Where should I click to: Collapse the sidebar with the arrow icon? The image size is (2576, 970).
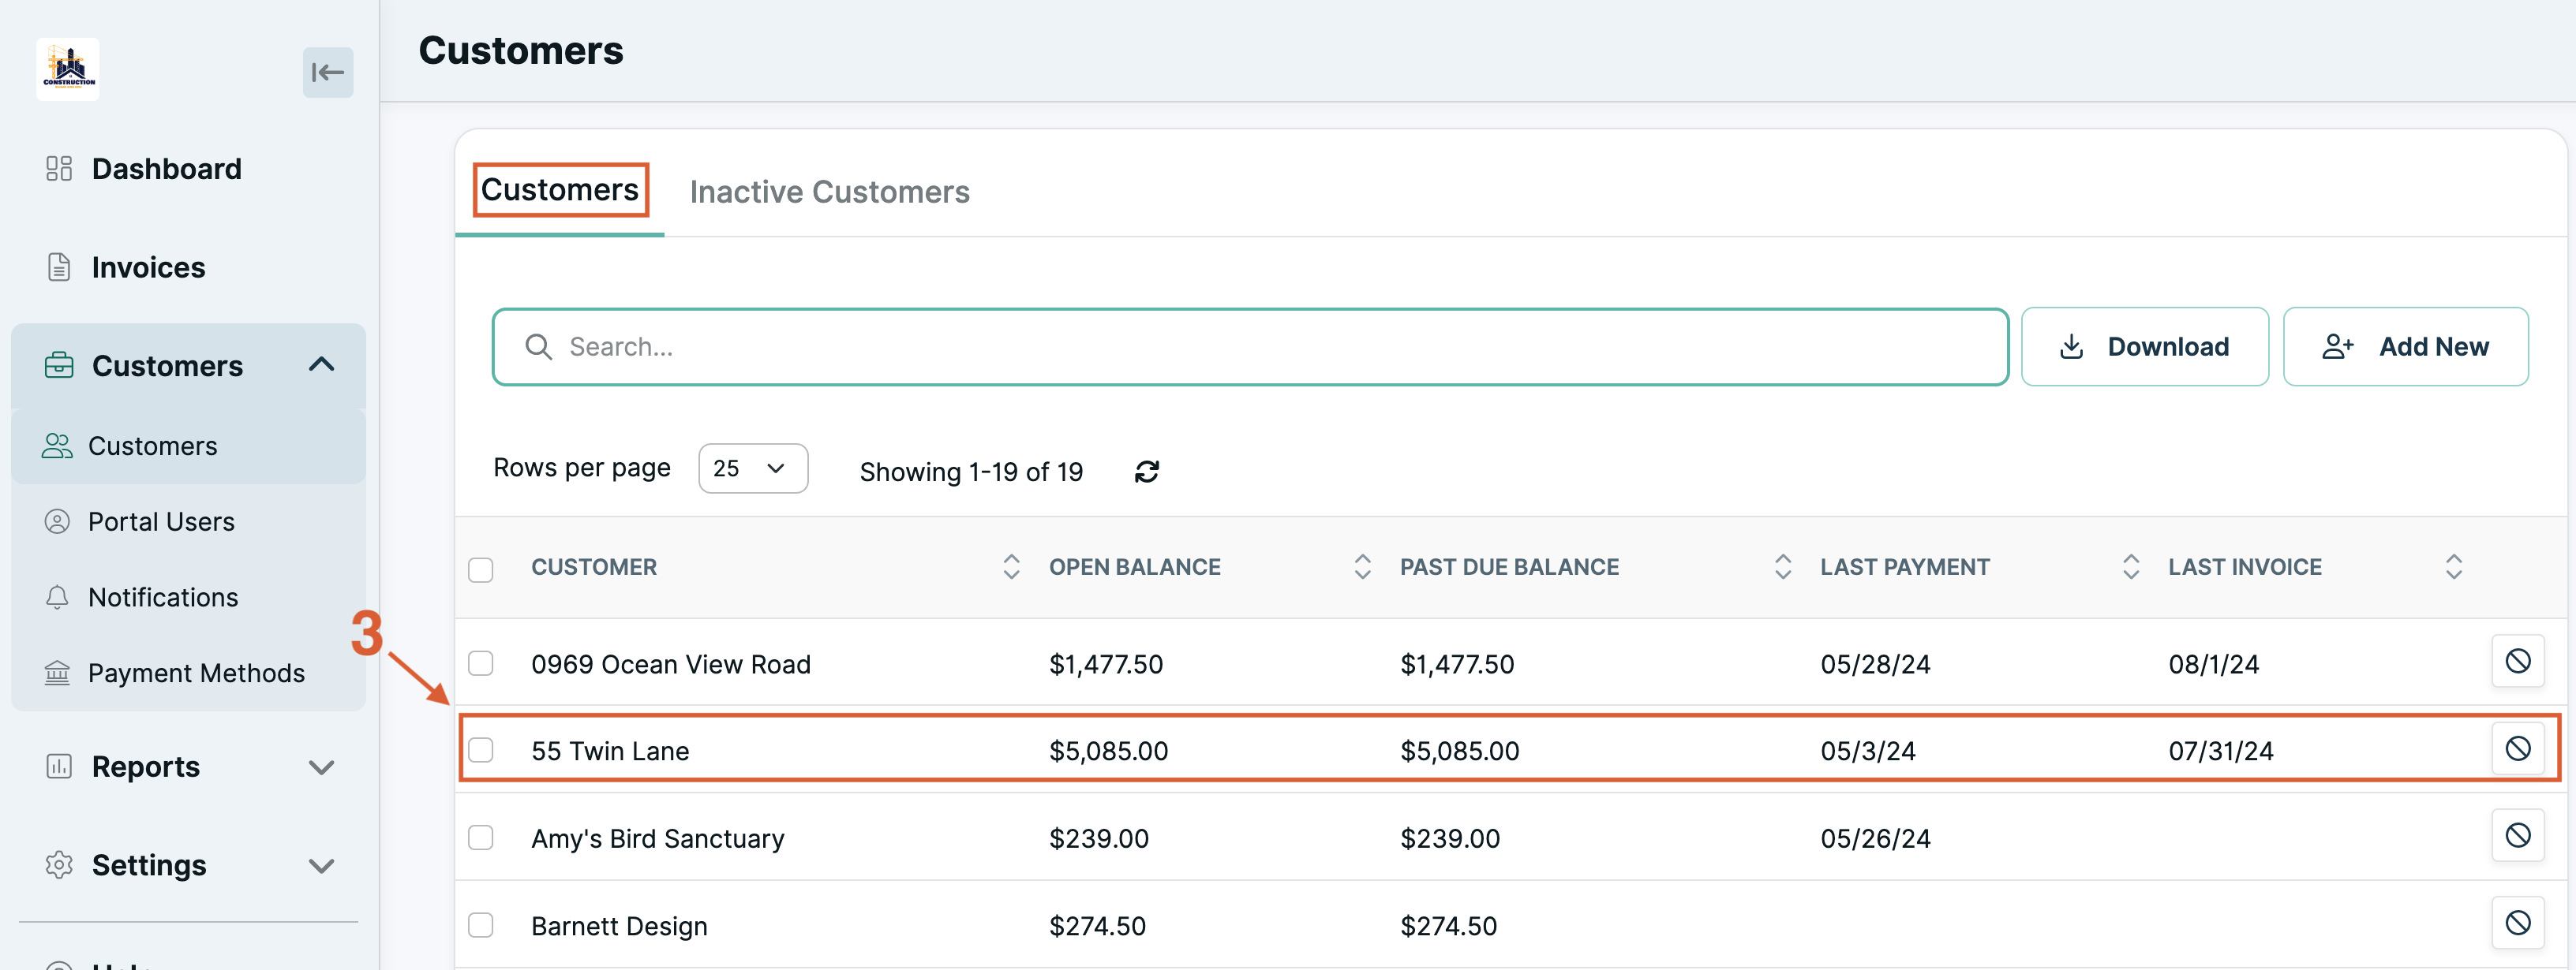pos(328,72)
